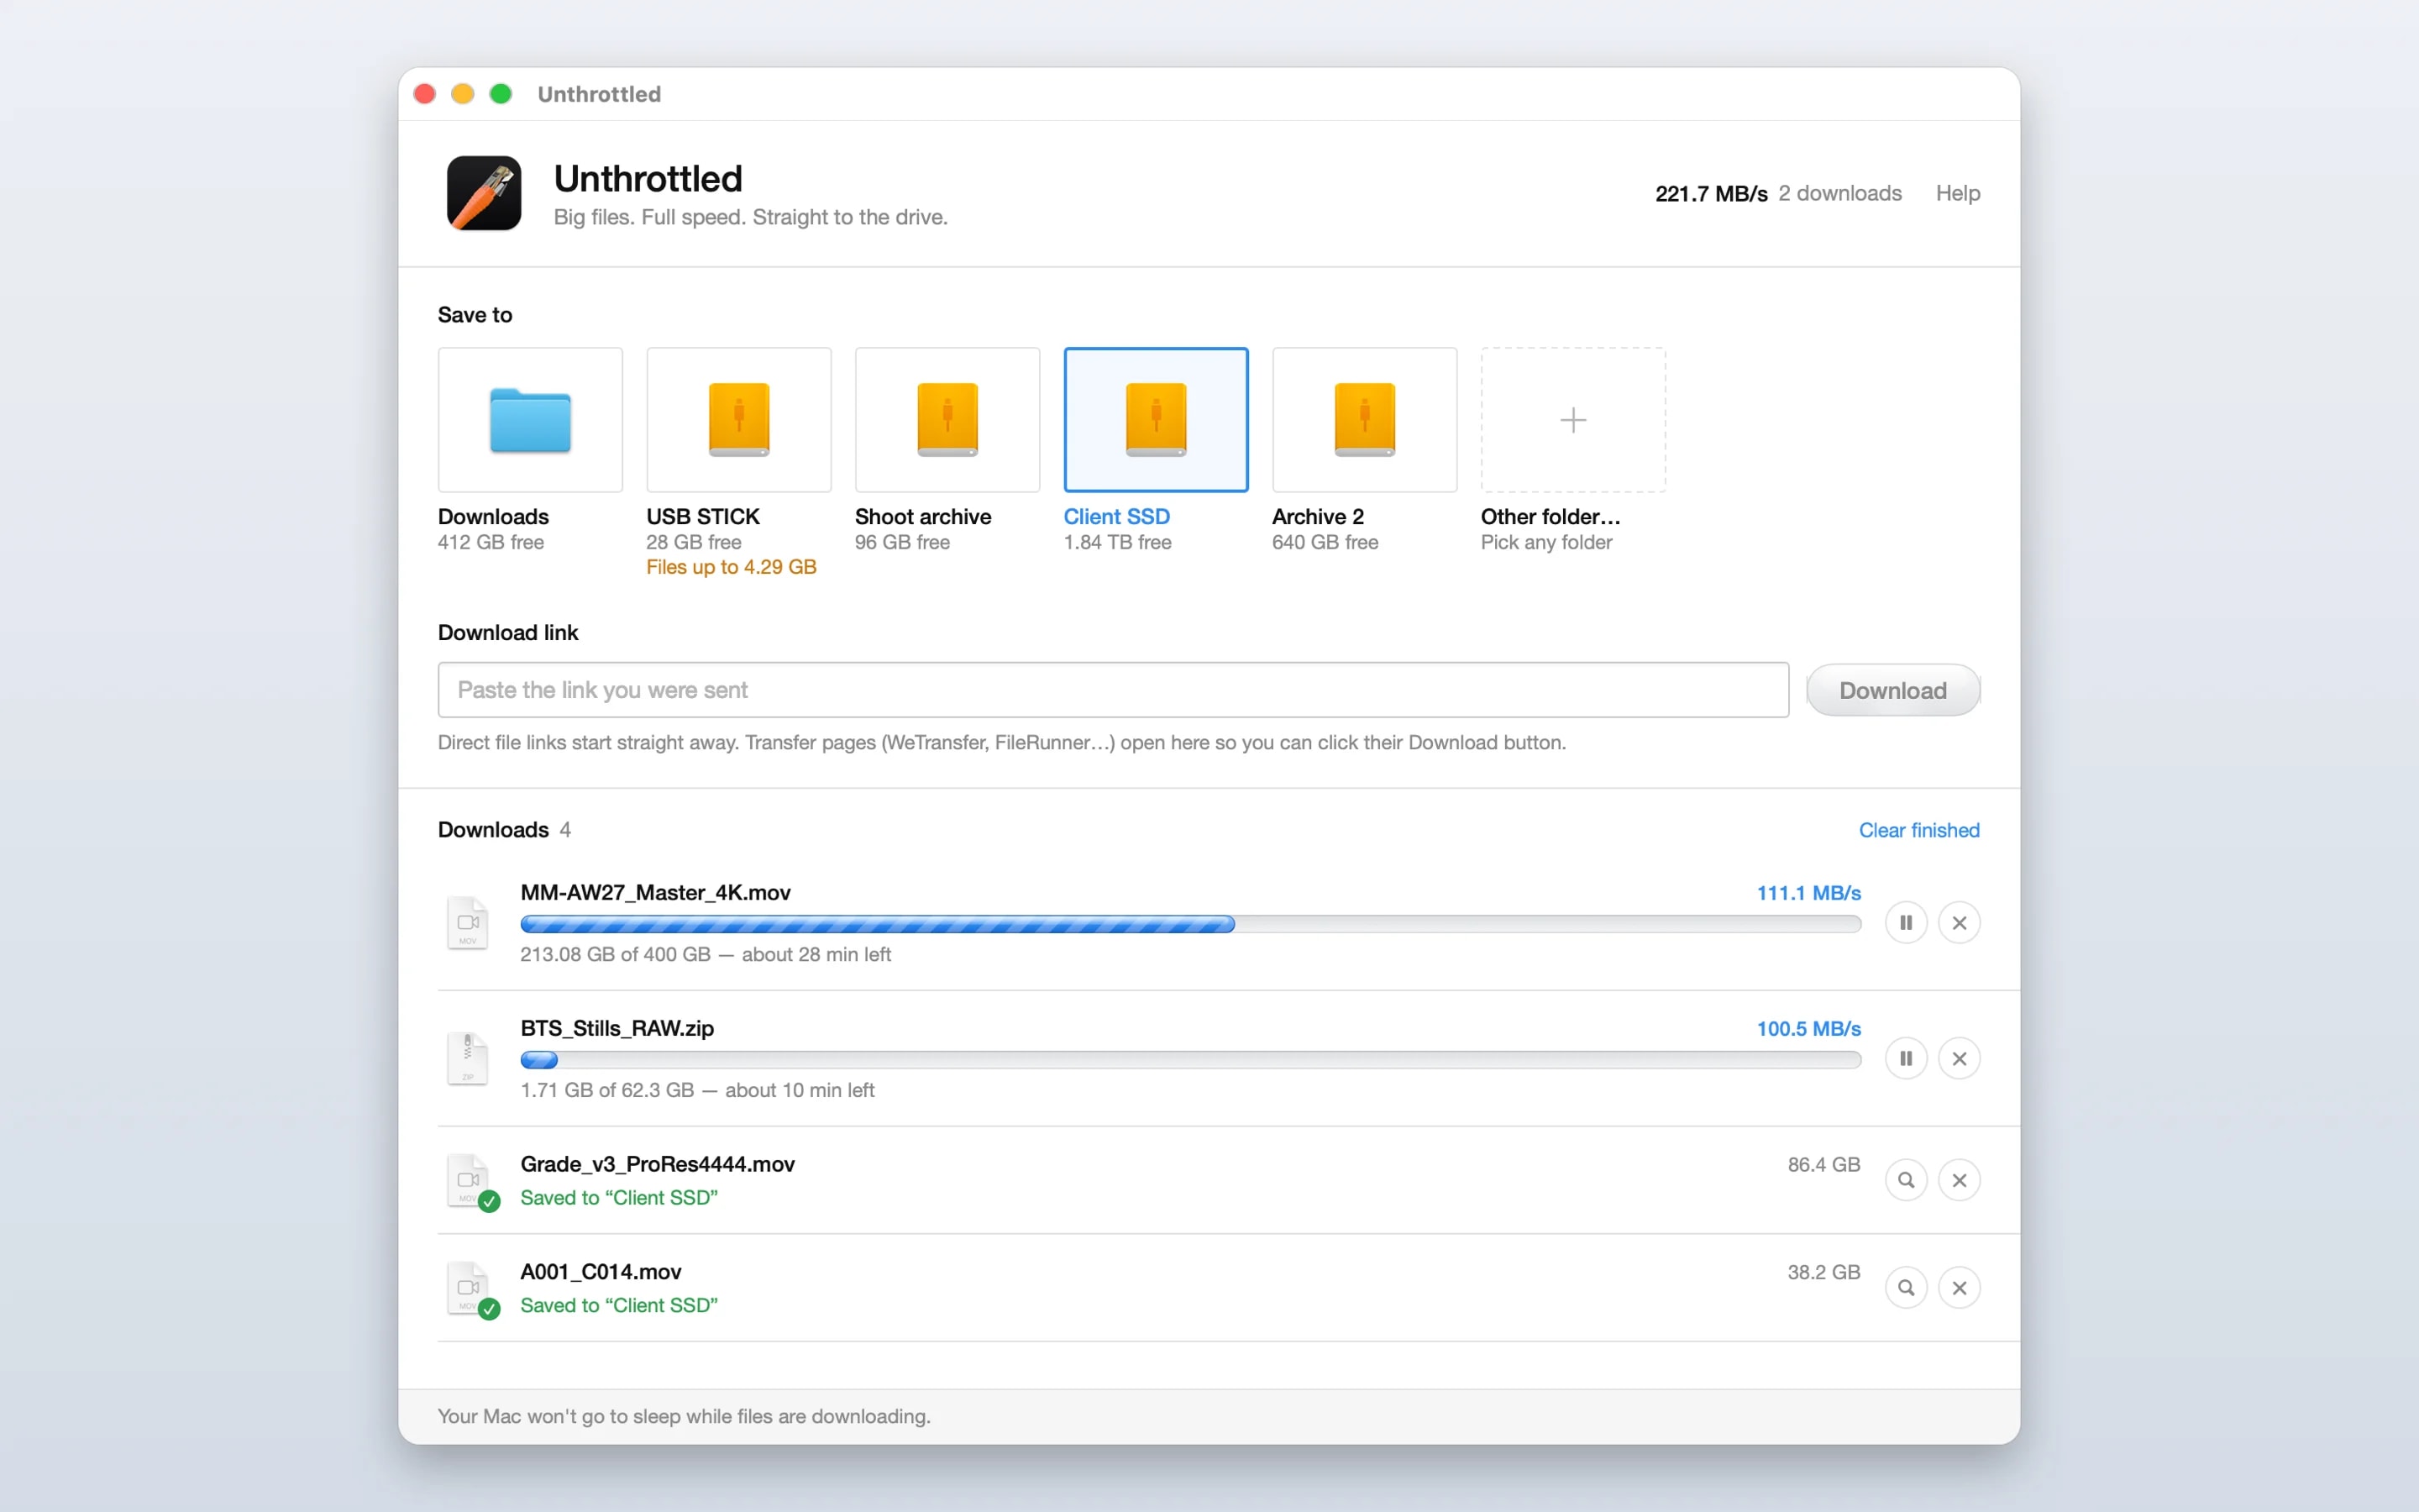Click the MM-AW27_Master_4K.mov file icon
Viewport: 2419px width, 1512px height.
pos(468,922)
